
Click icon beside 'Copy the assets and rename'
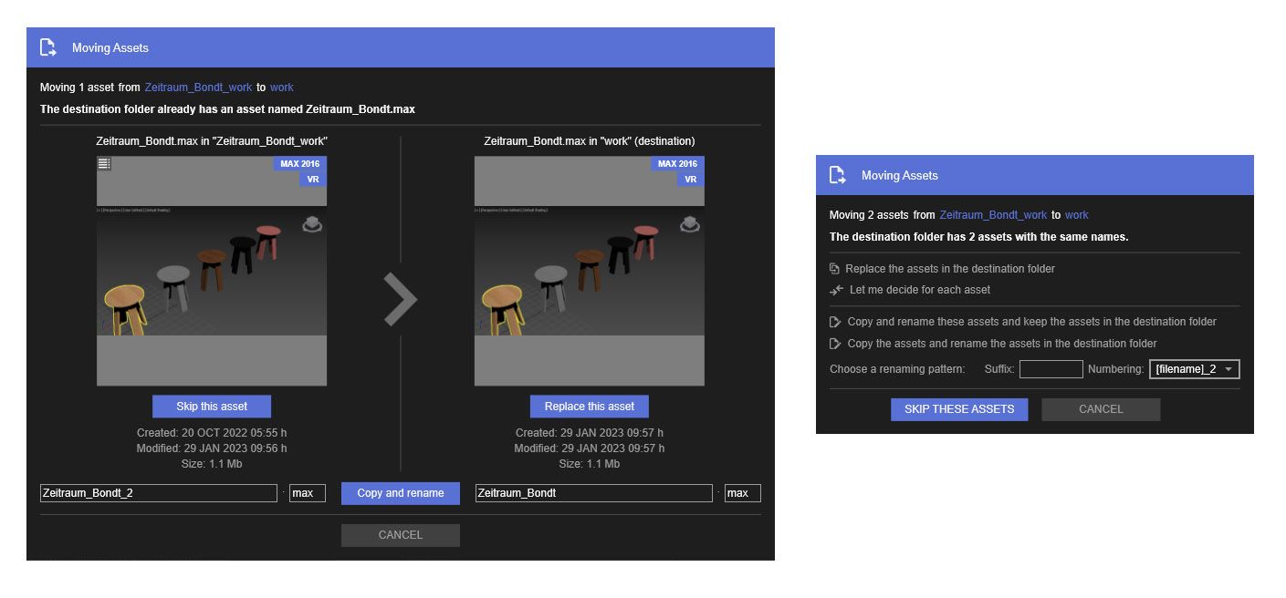(834, 344)
